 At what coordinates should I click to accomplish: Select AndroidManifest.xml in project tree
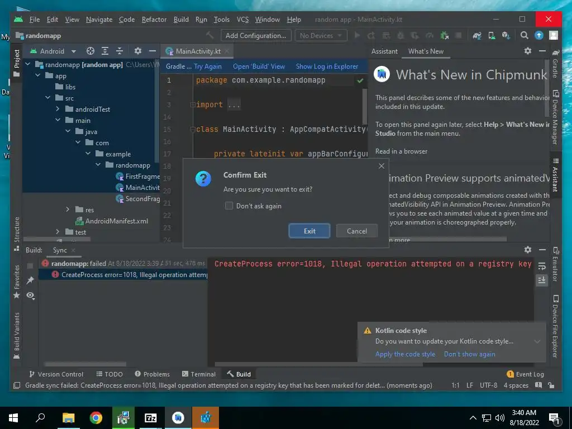tap(112, 221)
